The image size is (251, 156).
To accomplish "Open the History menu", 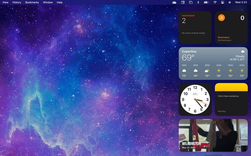I will [17, 2].
